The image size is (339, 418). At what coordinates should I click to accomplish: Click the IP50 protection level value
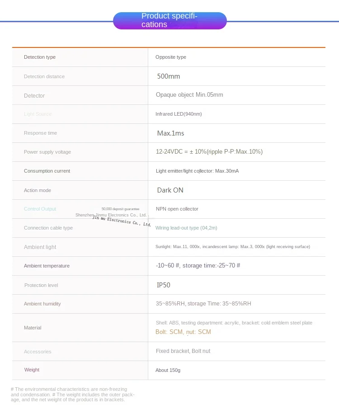point(163,285)
